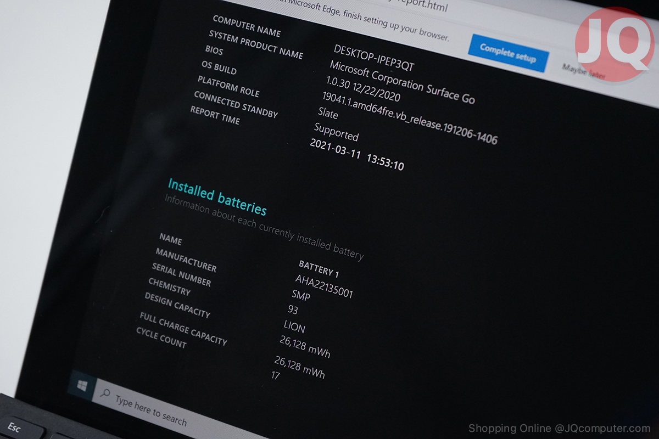
Task: Select the REPORT TIME label
Action: [215, 115]
